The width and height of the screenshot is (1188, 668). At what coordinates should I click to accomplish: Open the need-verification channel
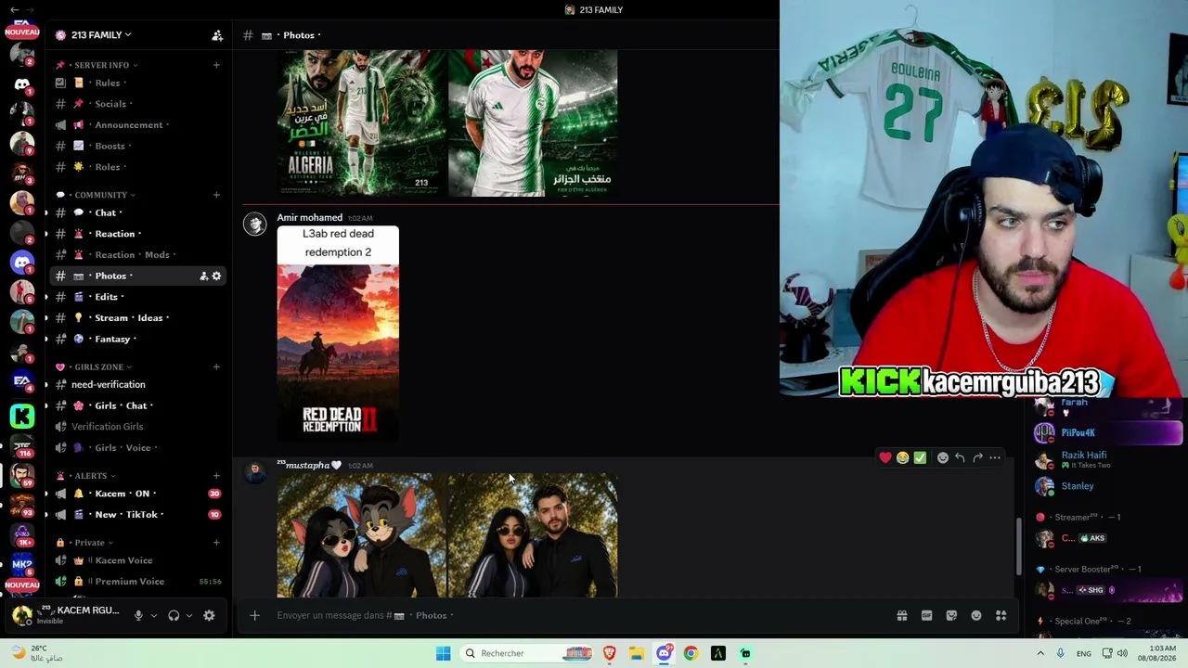(x=137, y=384)
